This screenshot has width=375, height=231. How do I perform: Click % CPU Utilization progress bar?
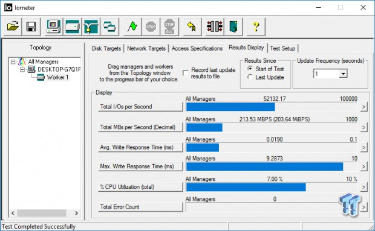point(272,188)
